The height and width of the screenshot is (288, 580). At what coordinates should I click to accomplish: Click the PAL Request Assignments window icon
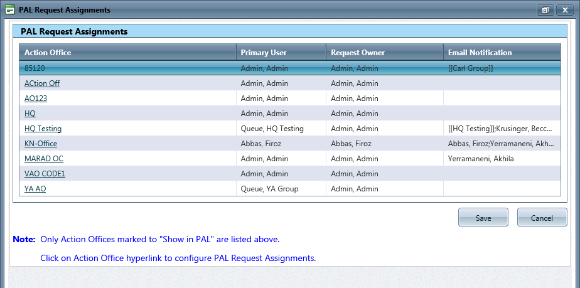[x=10, y=10]
